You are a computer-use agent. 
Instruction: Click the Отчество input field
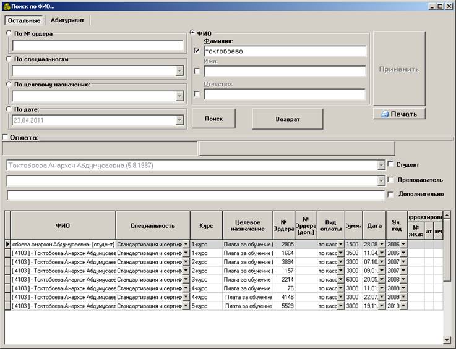pos(285,94)
